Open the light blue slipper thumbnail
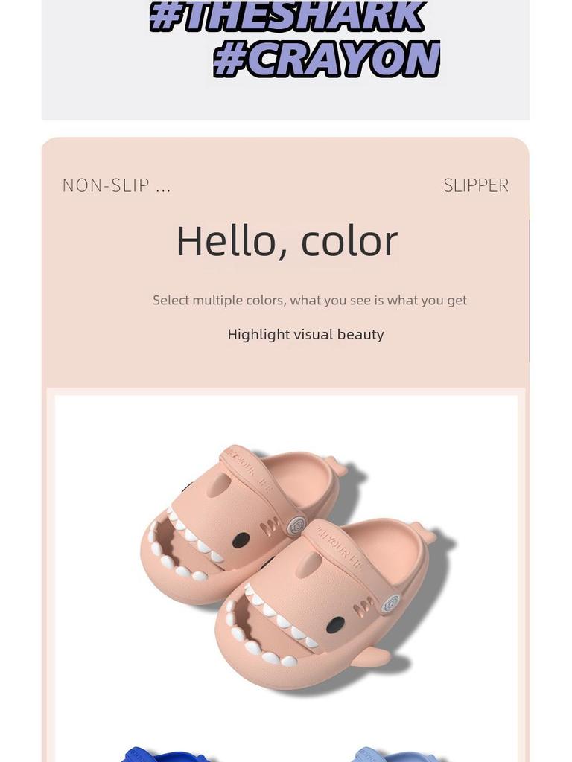 pos(389,756)
